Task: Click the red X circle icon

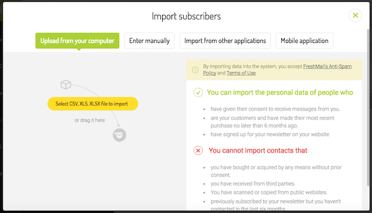Action: click(198, 151)
